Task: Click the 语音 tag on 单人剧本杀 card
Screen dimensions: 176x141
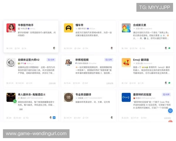Action: (x=21, y=109)
